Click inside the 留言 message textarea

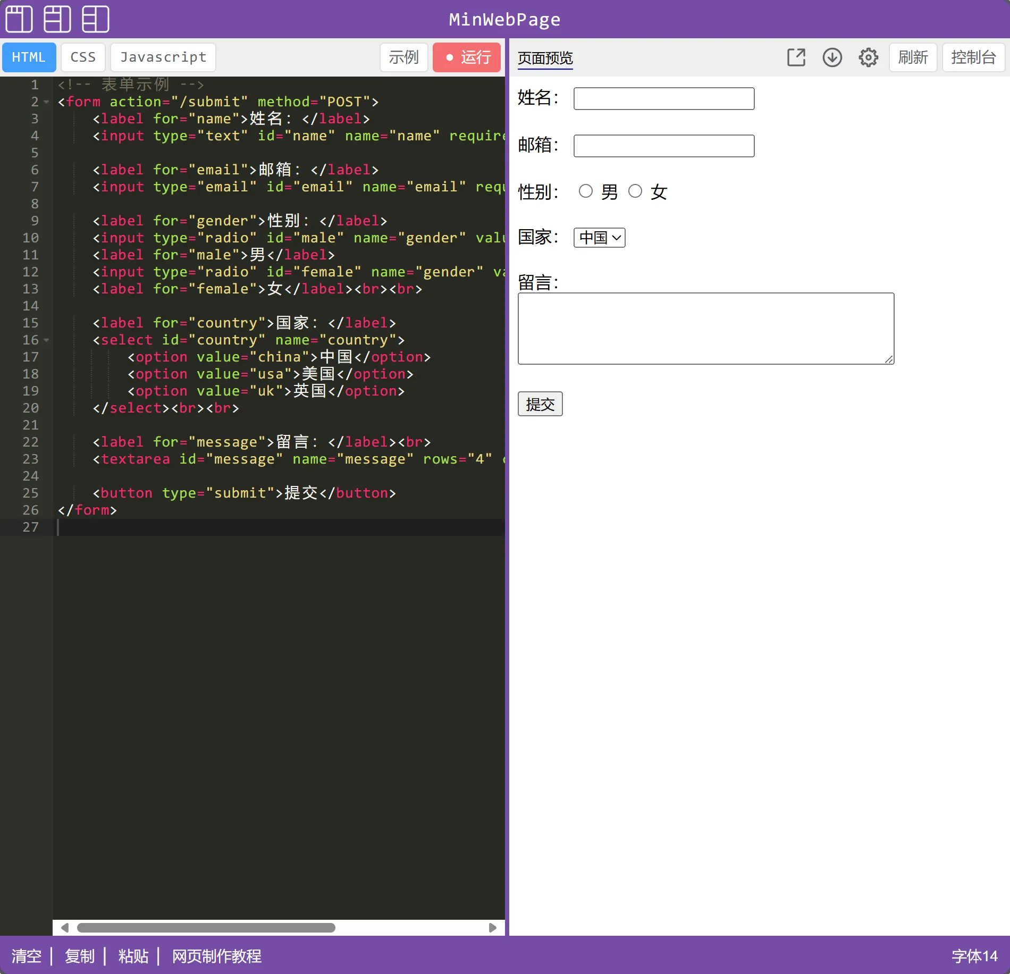click(706, 329)
